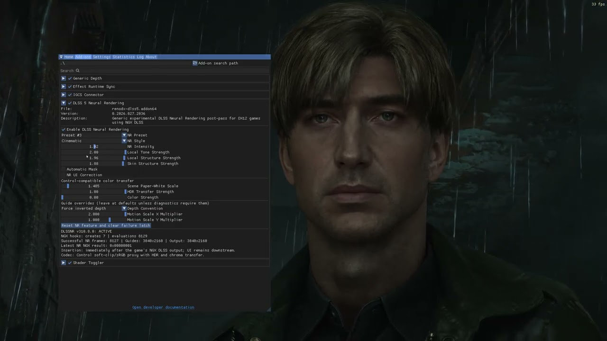Click Reset NR feature and clear failure latch
Viewport: 607px width, 341px height.
(x=106, y=225)
